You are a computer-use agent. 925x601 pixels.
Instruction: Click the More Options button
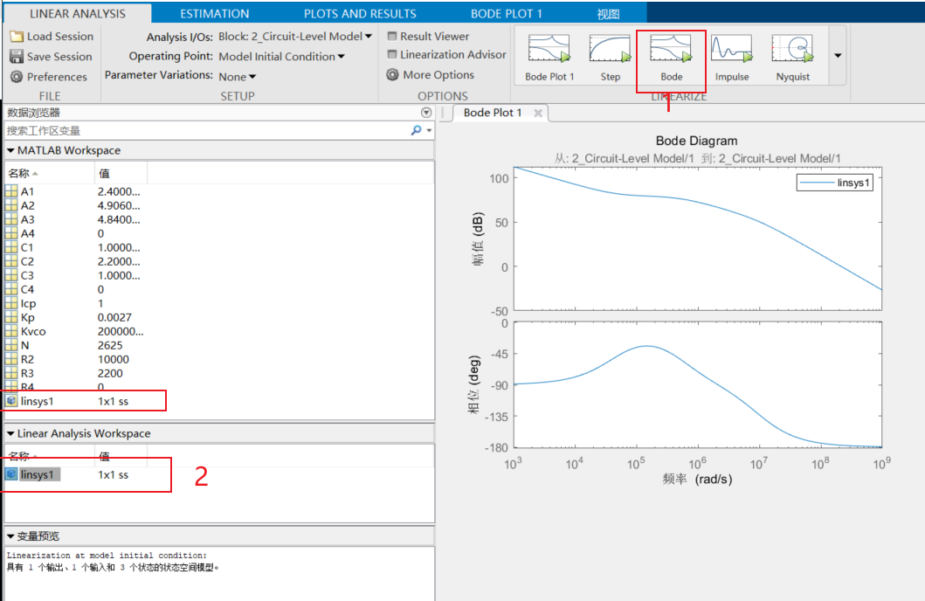pyautogui.click(x=436, y=74)
